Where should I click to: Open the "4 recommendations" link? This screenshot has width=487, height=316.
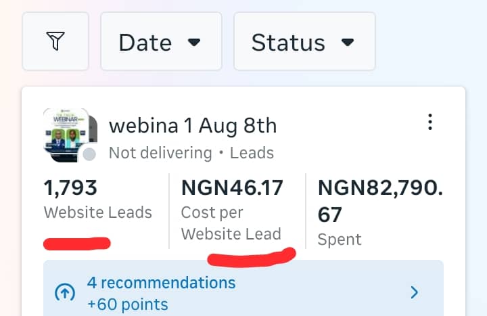[162, 282]
